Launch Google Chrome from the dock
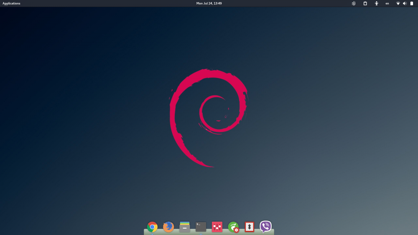The width and height of the screenshot is (418, 235). point(152,227)
